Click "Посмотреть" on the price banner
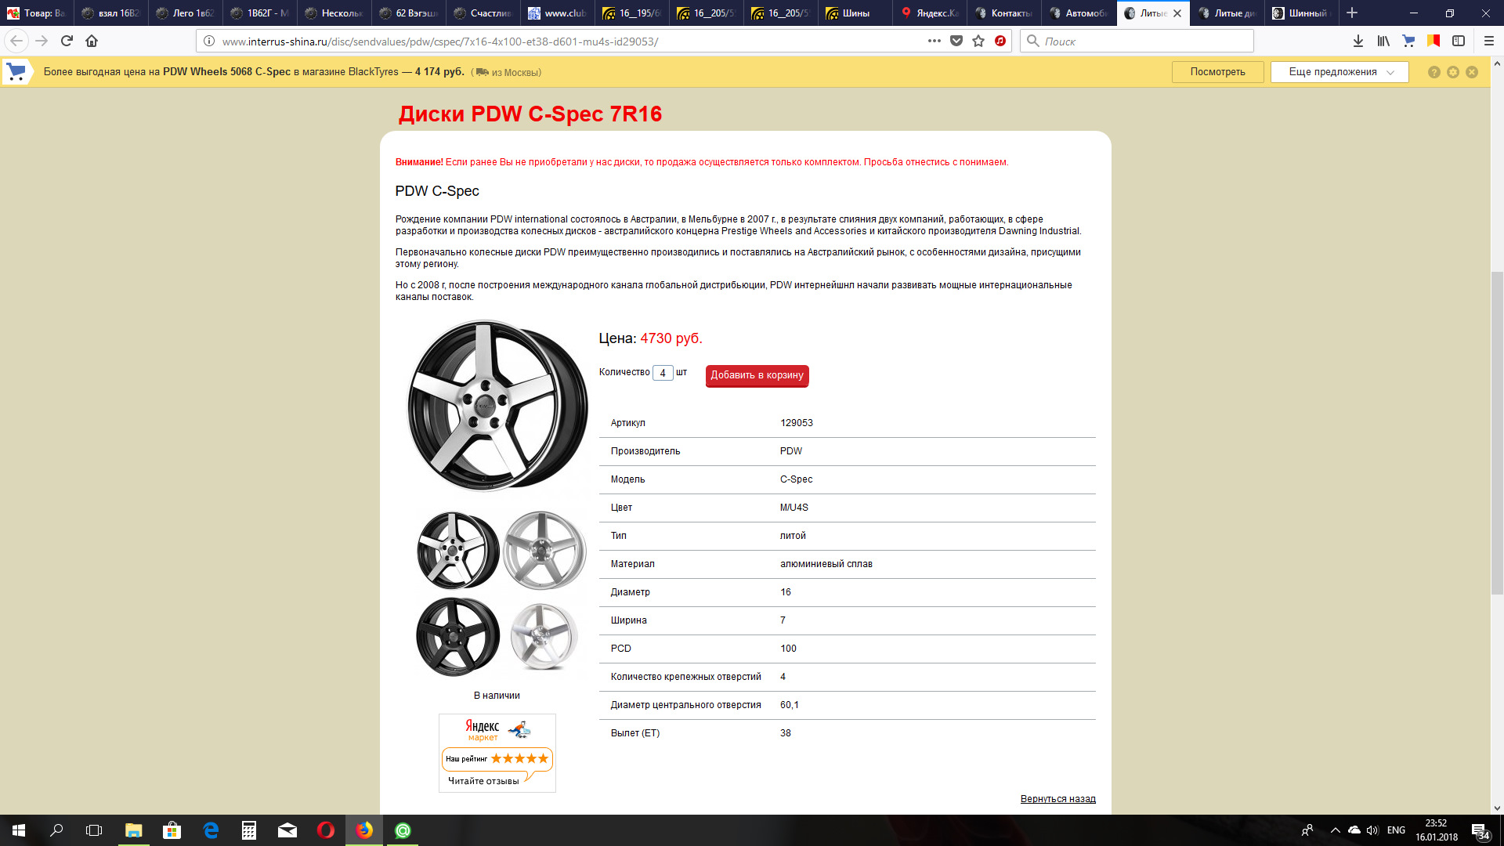This screenshot has width=1504, height=846. 1217,72
